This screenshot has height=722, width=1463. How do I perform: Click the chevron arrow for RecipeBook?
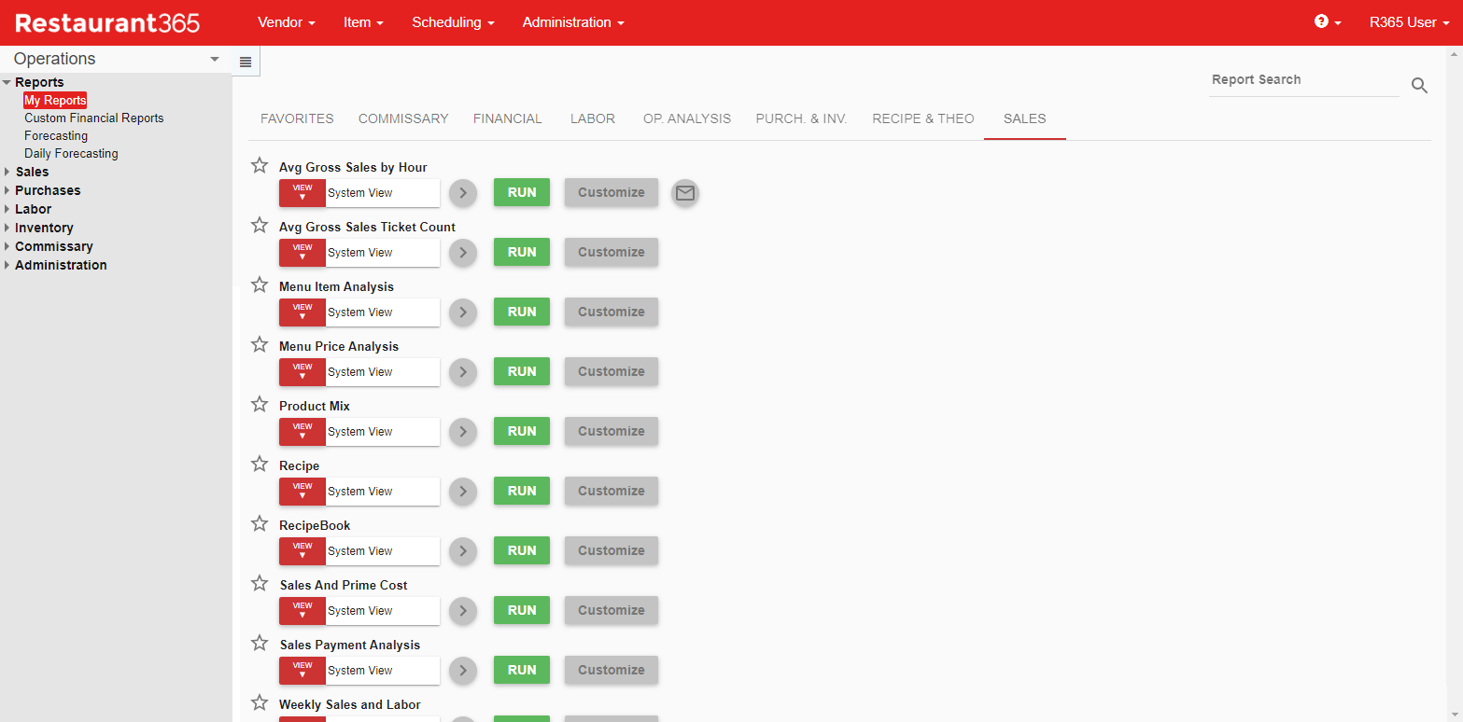463,551
